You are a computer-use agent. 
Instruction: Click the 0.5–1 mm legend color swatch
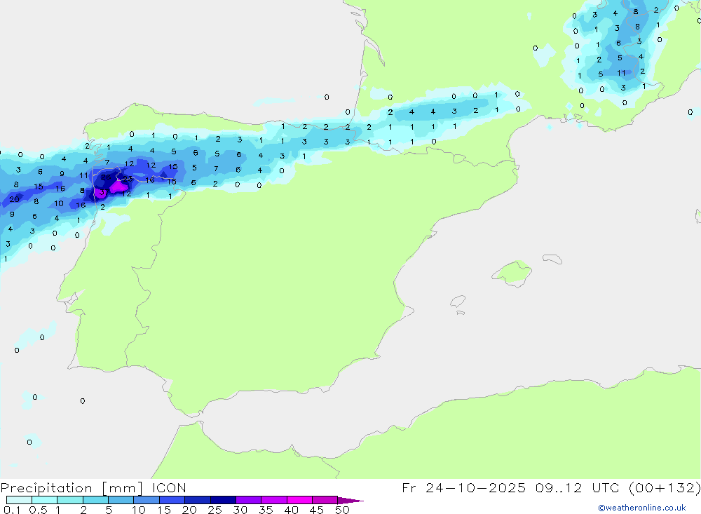[44, 500]
